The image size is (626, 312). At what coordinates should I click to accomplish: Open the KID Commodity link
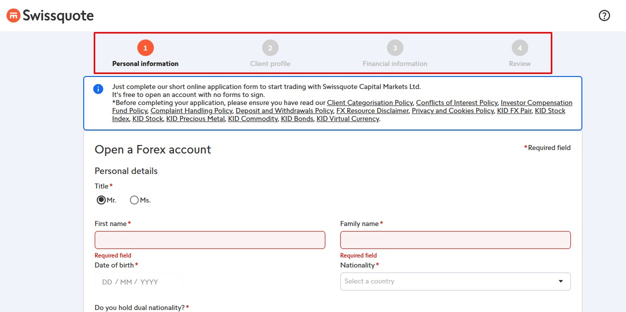click(253, 119)
